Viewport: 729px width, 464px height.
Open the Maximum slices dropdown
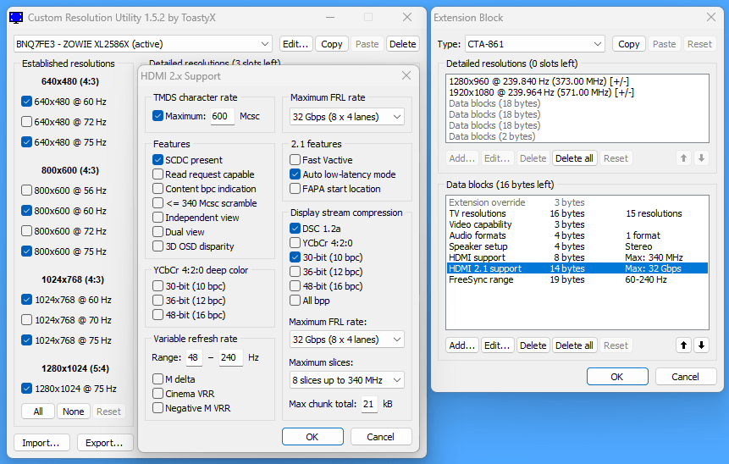(347, 380)
